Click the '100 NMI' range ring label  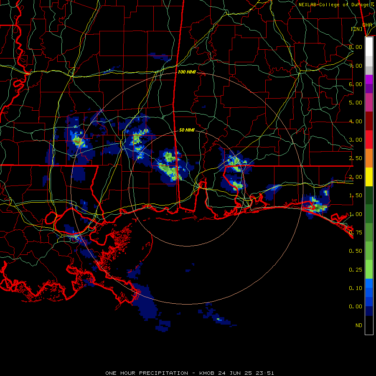click(187, 72)
